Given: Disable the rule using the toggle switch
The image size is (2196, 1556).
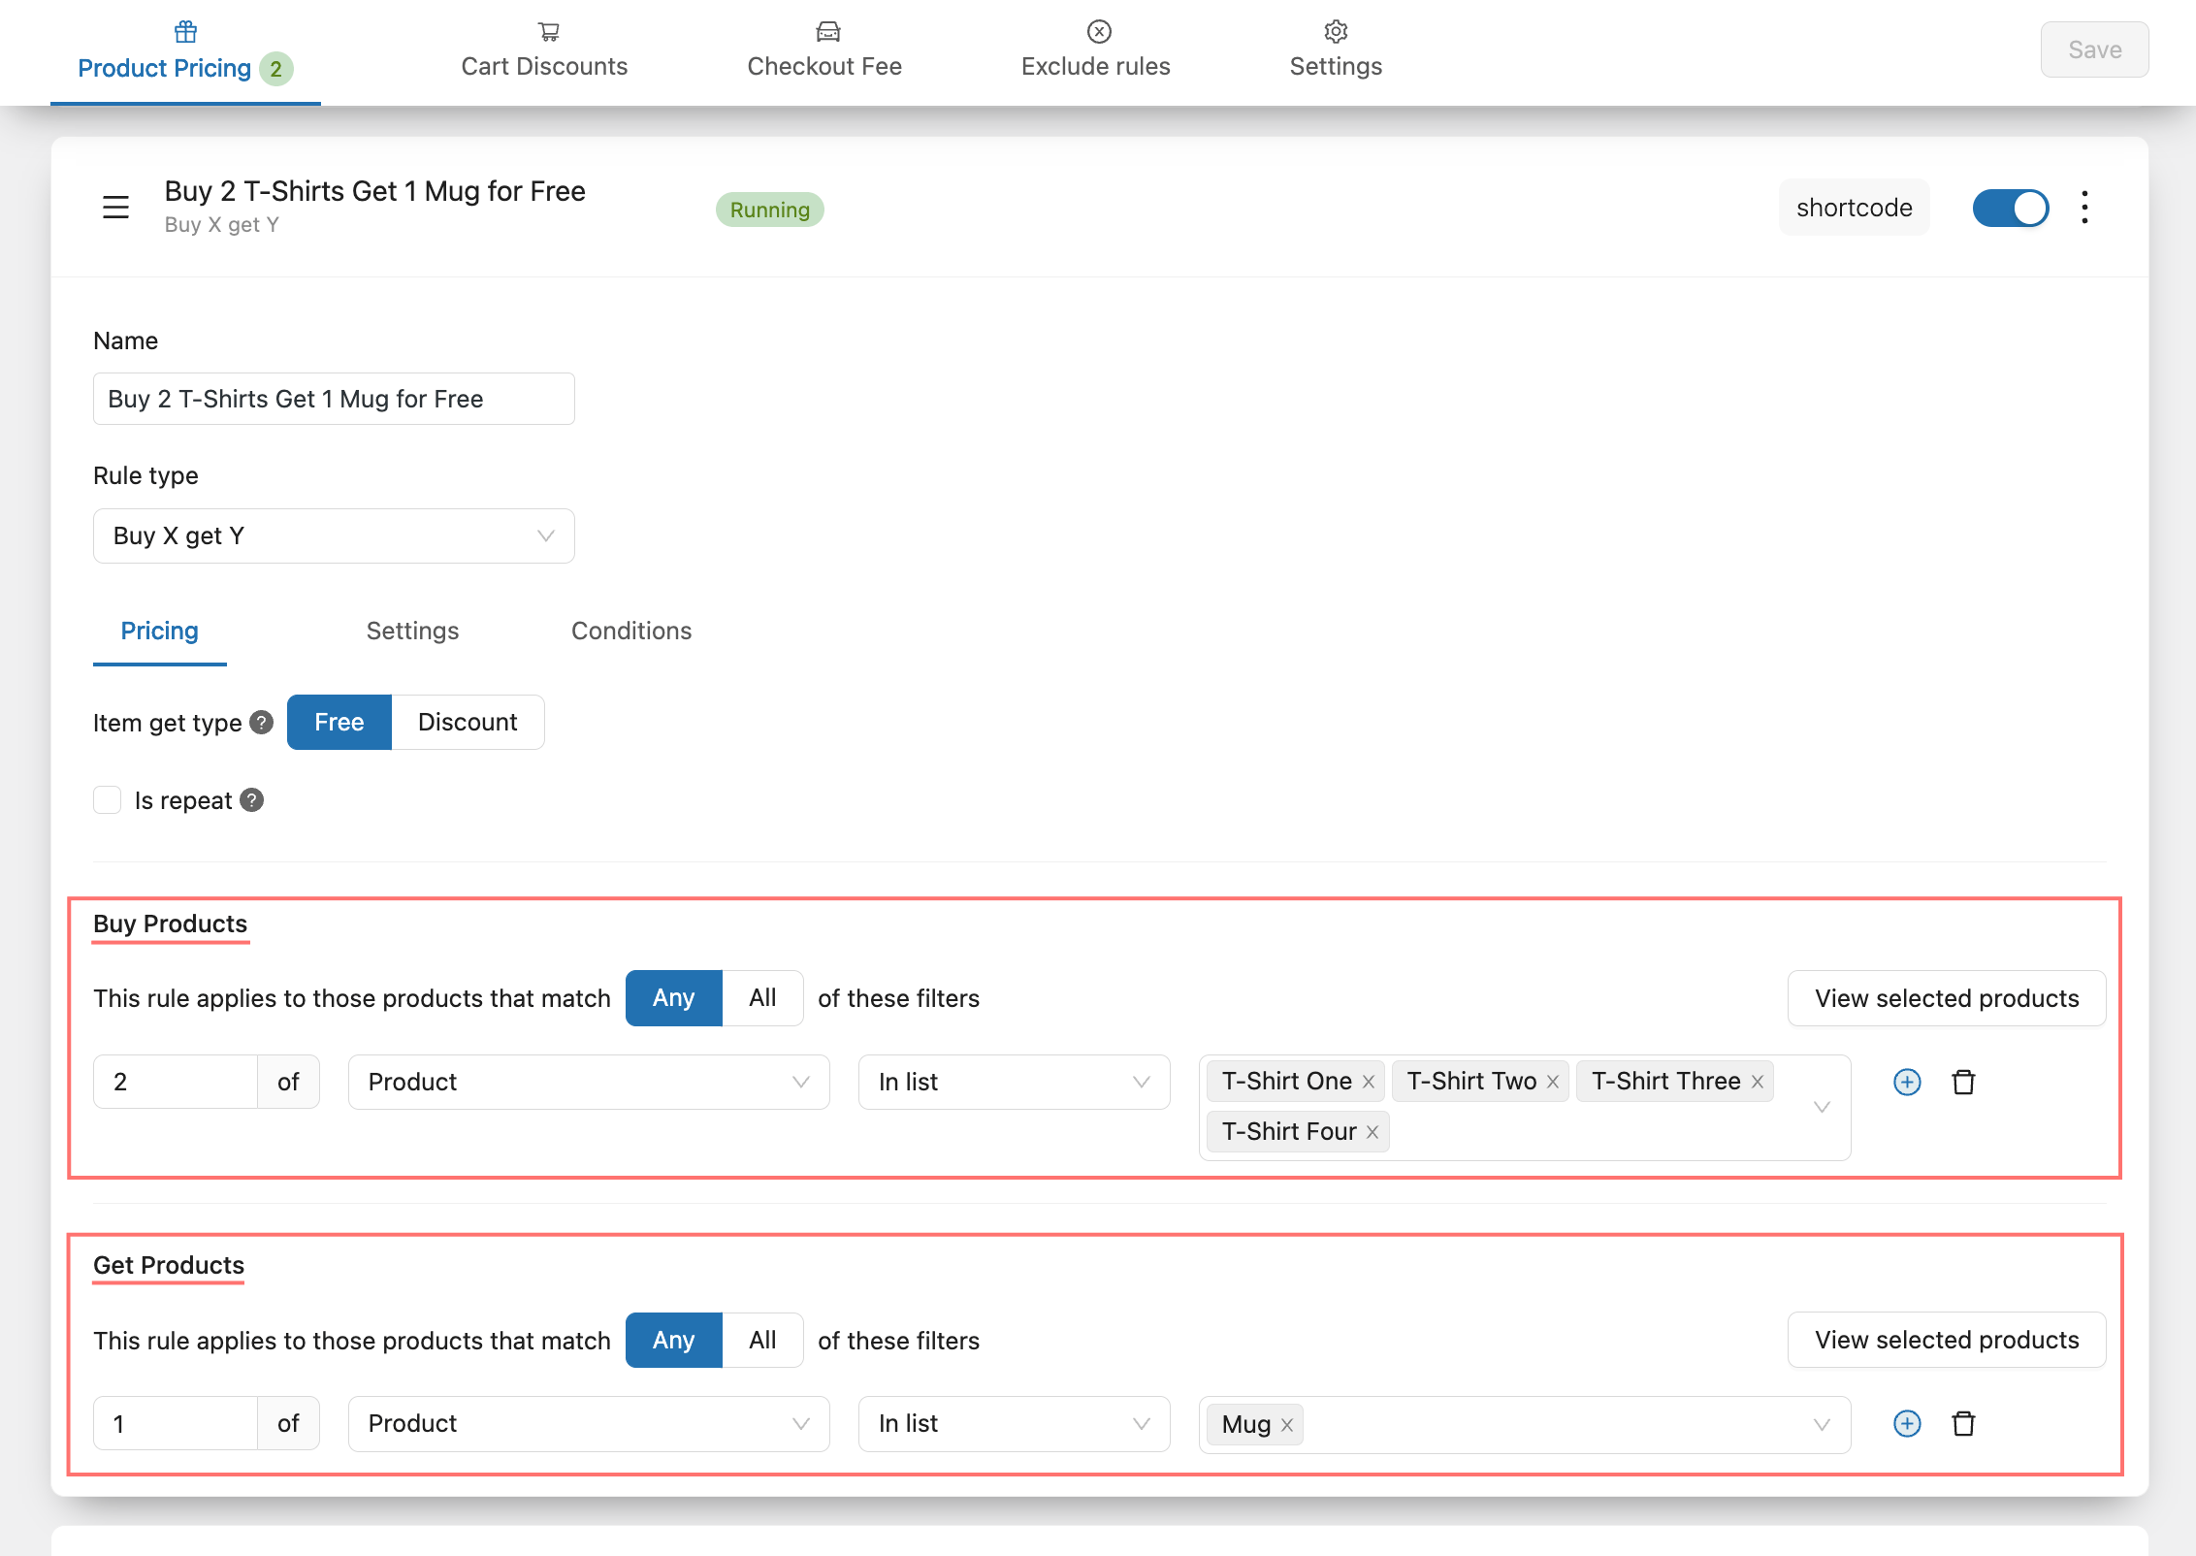Looking at the screenshot, I should pos(2010,208).
